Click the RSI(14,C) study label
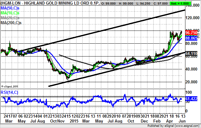The height and width of the screenshot is (128, 201). point(9,93)
